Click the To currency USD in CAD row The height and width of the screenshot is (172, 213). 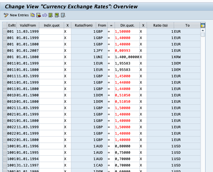point(187,165)
